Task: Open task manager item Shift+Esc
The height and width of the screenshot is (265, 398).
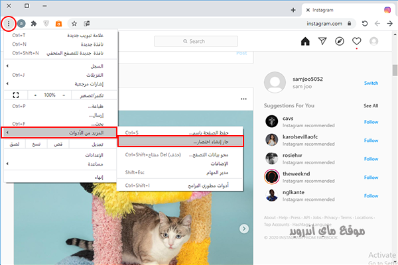Action: (x=180, y=173)
